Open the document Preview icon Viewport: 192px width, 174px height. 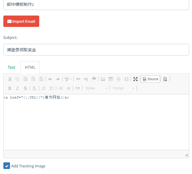[165, 79]
